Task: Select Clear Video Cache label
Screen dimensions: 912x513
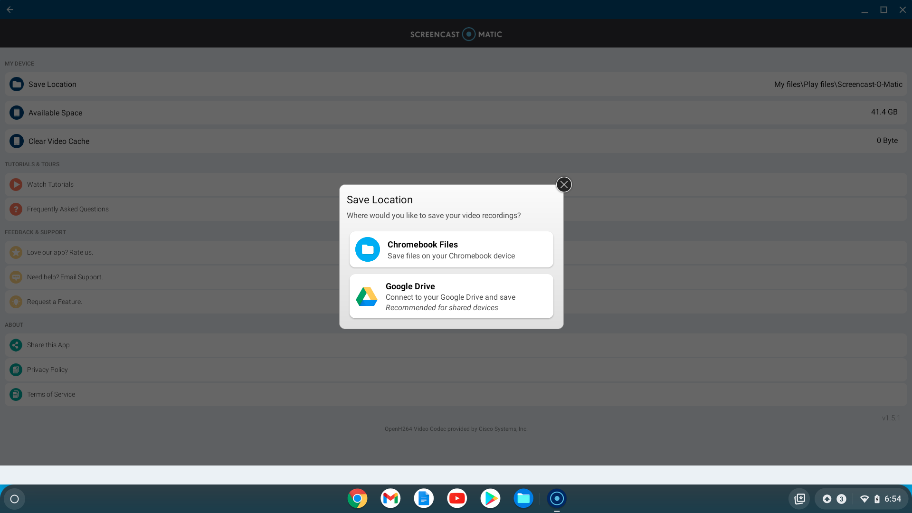Action: 59,141
